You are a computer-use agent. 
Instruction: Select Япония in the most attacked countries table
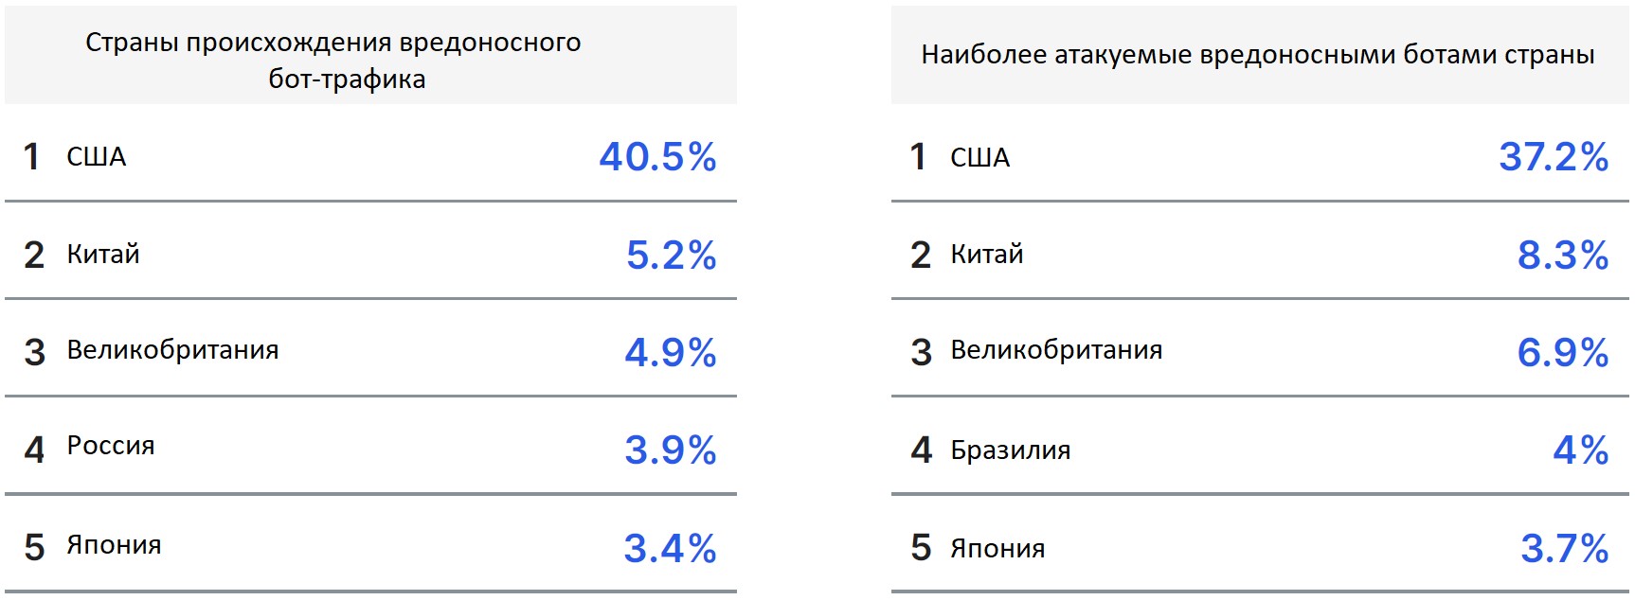click(x=997, y=548)
